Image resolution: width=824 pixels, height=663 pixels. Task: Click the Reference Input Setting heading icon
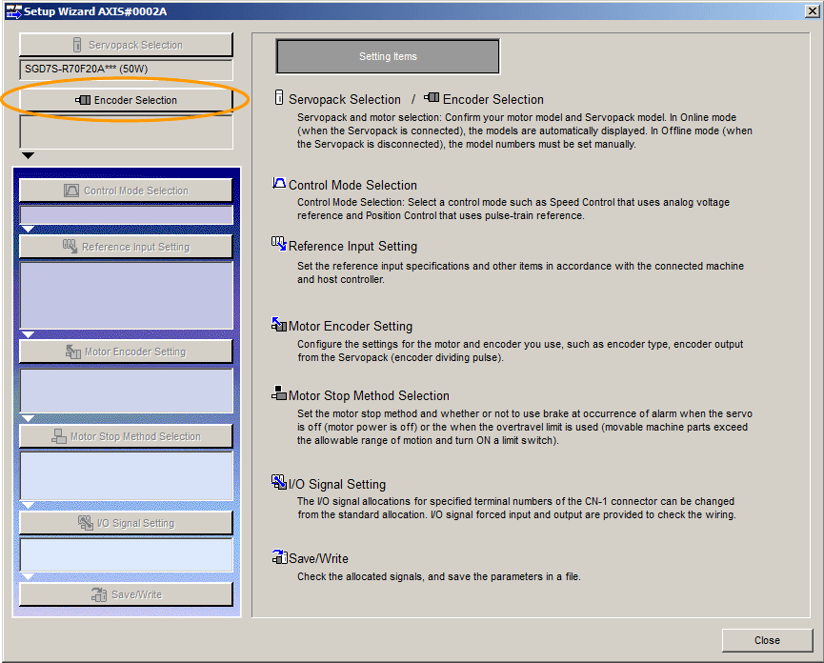pyautogui.click(x=279, y=245)
